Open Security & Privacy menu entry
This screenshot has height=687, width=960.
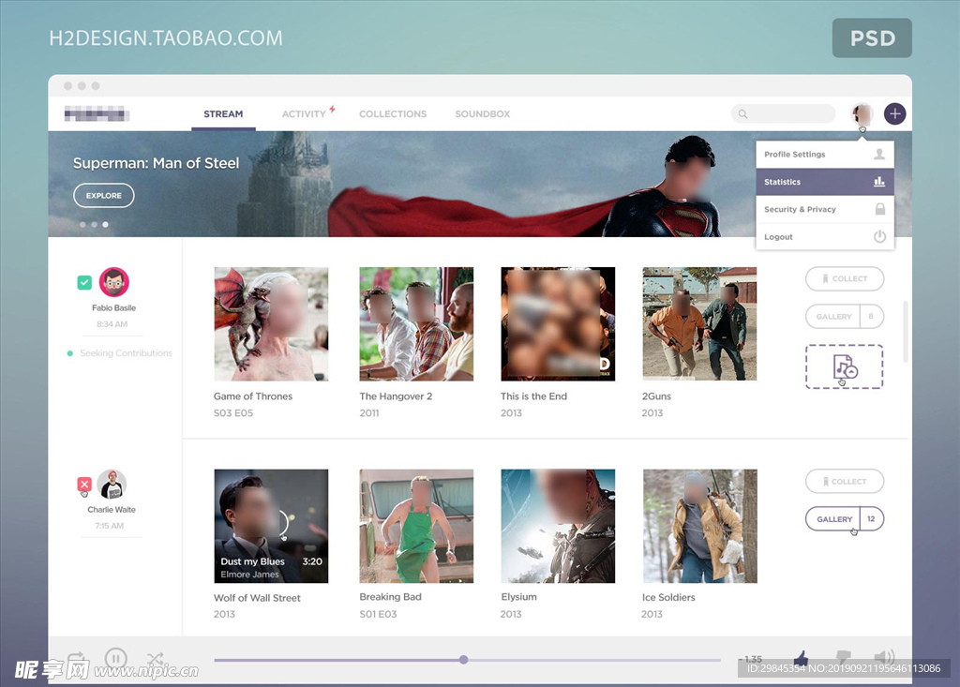tap(825, 209)
